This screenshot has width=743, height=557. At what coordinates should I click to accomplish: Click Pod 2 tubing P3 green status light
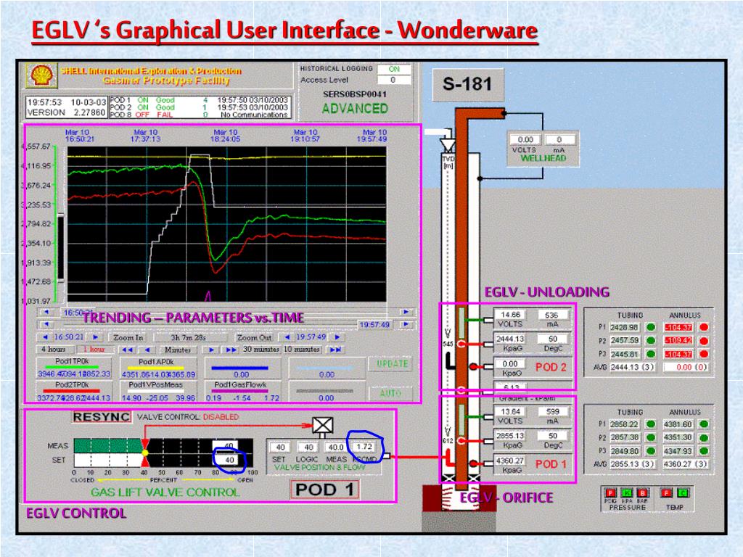tap(651, 354)
